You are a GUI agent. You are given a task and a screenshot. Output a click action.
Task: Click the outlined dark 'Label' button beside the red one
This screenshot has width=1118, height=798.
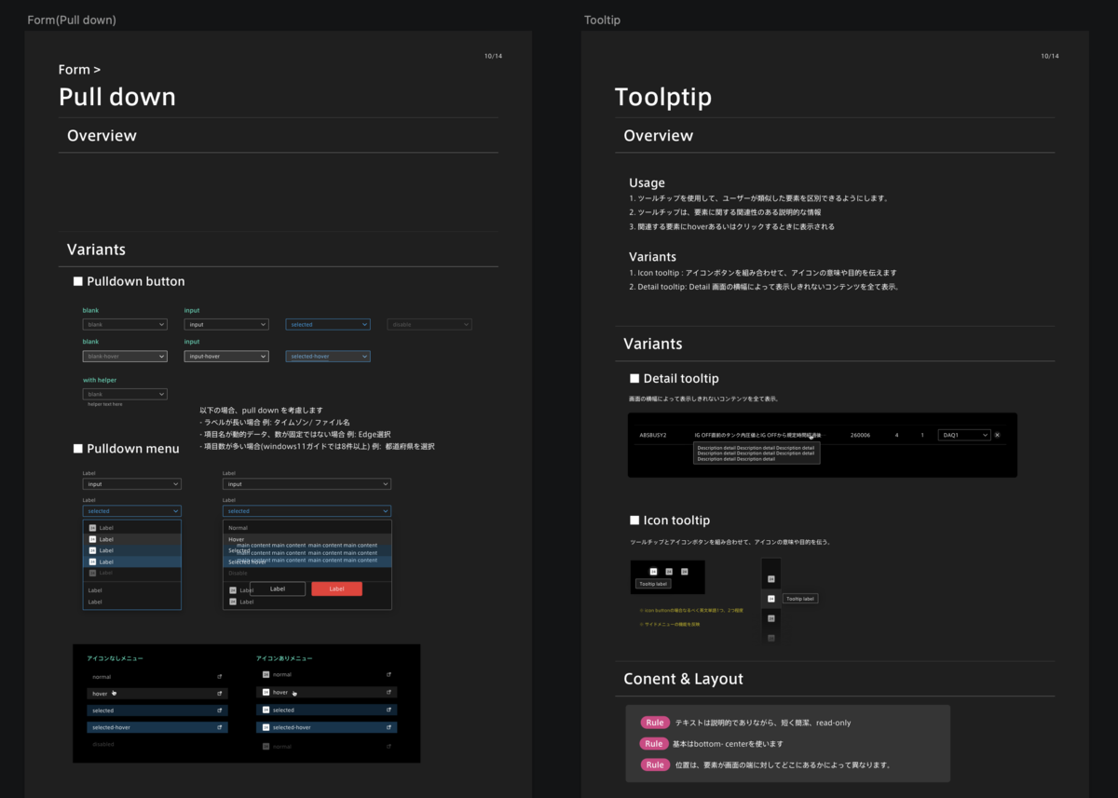coord(278,588)
